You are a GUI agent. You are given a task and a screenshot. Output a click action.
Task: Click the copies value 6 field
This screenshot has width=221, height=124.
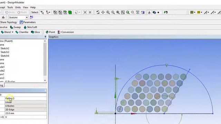coord(26,117)
